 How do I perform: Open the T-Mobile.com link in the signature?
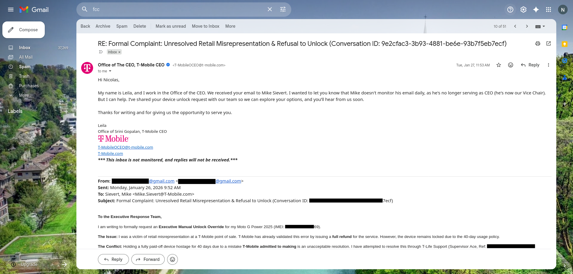tap(110, 153)
